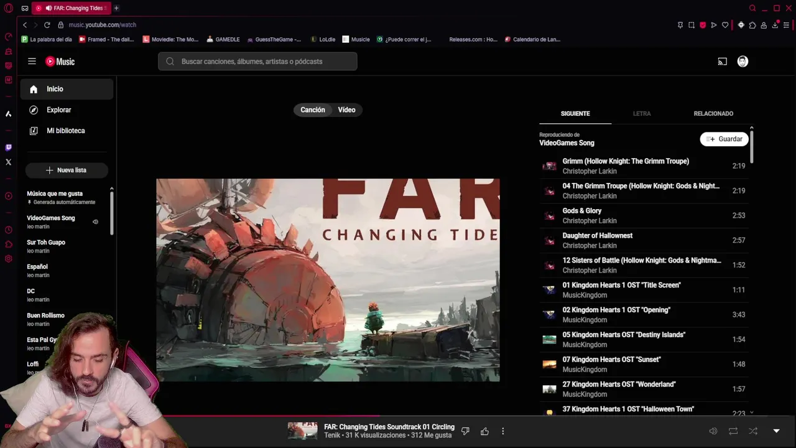Click 07 Kingdom Hearts Sunset thumbnail
Viewport: 796px width, 448px height.
[x=549, y=365]
